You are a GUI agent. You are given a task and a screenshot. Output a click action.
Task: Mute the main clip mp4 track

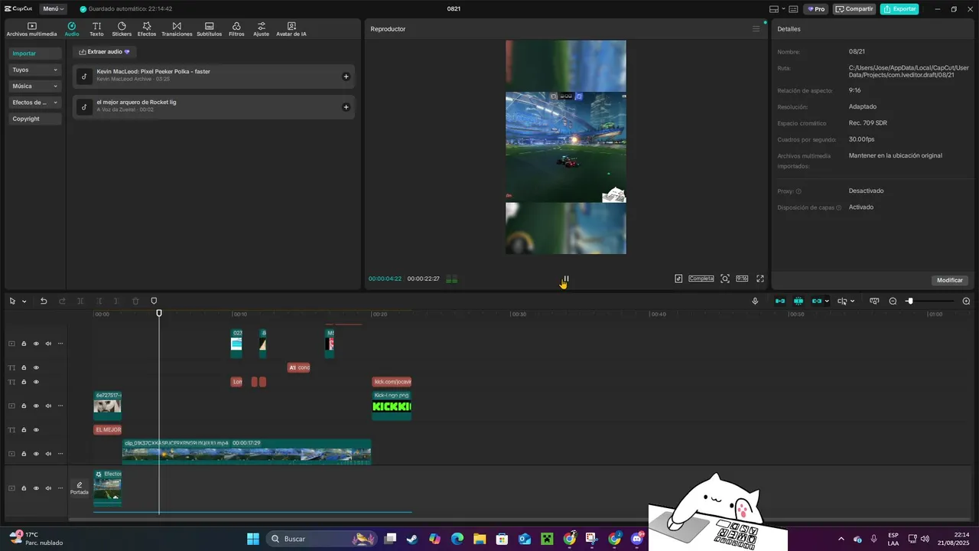coord(48,454)
